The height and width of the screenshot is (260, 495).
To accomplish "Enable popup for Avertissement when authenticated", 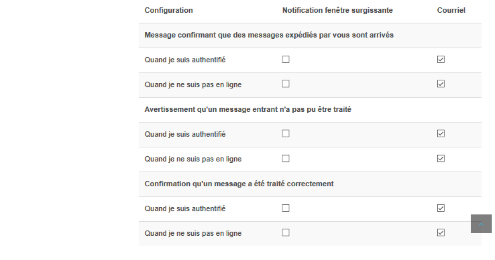I will coord(285,134).
